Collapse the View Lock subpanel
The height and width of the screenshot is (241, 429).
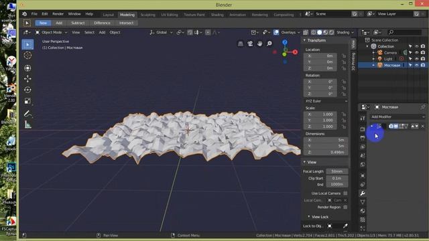[x=309, y=217]
